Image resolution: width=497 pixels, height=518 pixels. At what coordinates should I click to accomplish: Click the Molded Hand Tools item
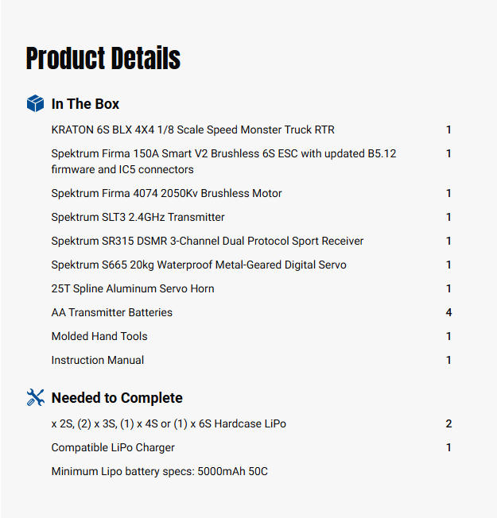click(99, 336)
